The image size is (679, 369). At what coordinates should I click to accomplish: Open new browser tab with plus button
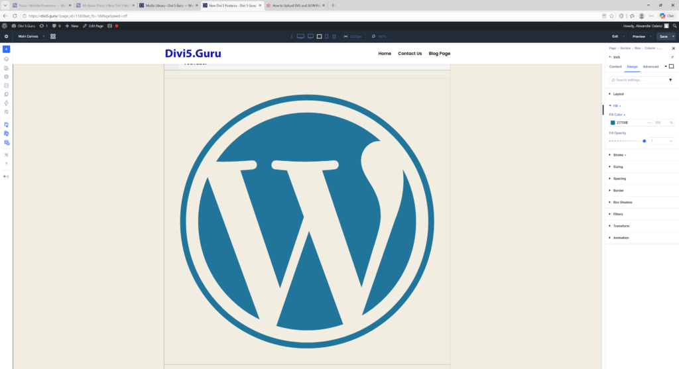pyautogui.click(x=333, y=5)
